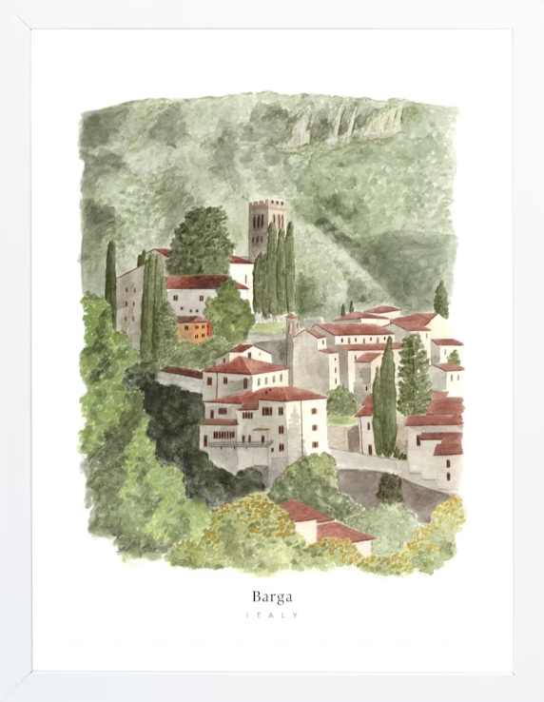544x702 pixels.
Task: Click the "ITALY" caption below the title
Action: point(272,615)
